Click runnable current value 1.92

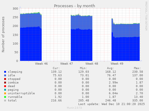point(58,97)
